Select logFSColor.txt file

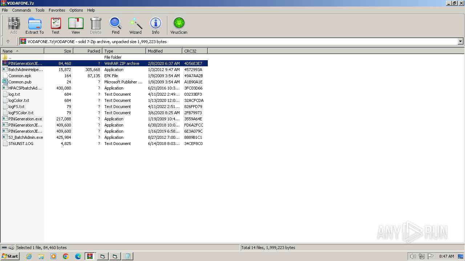[x=104, y=113]
